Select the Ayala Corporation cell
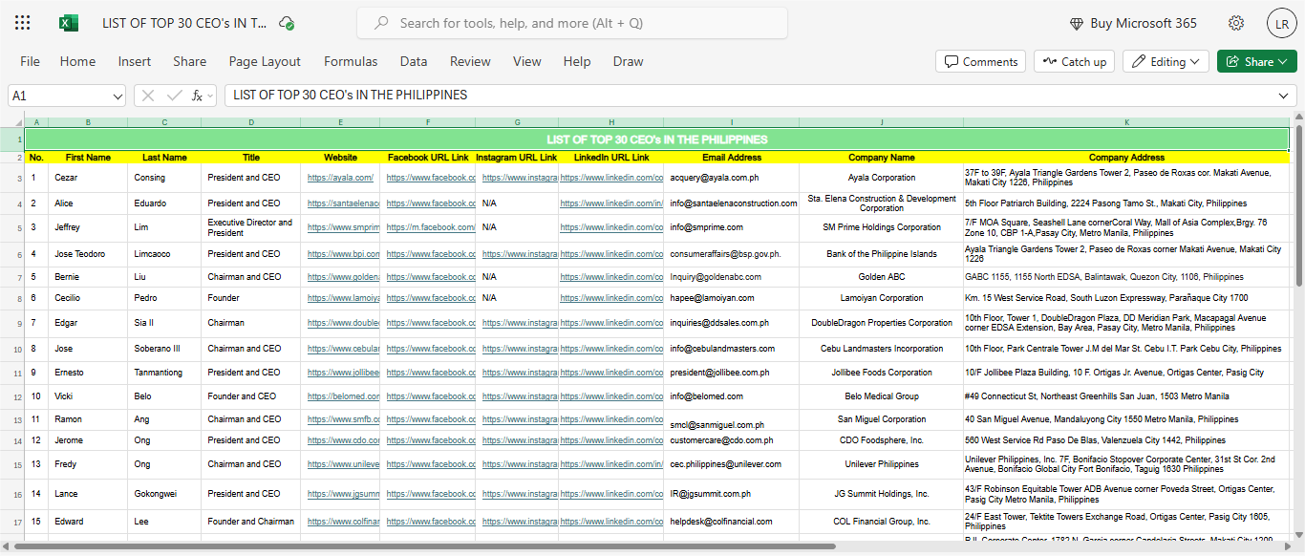 (x=881, y=178)
